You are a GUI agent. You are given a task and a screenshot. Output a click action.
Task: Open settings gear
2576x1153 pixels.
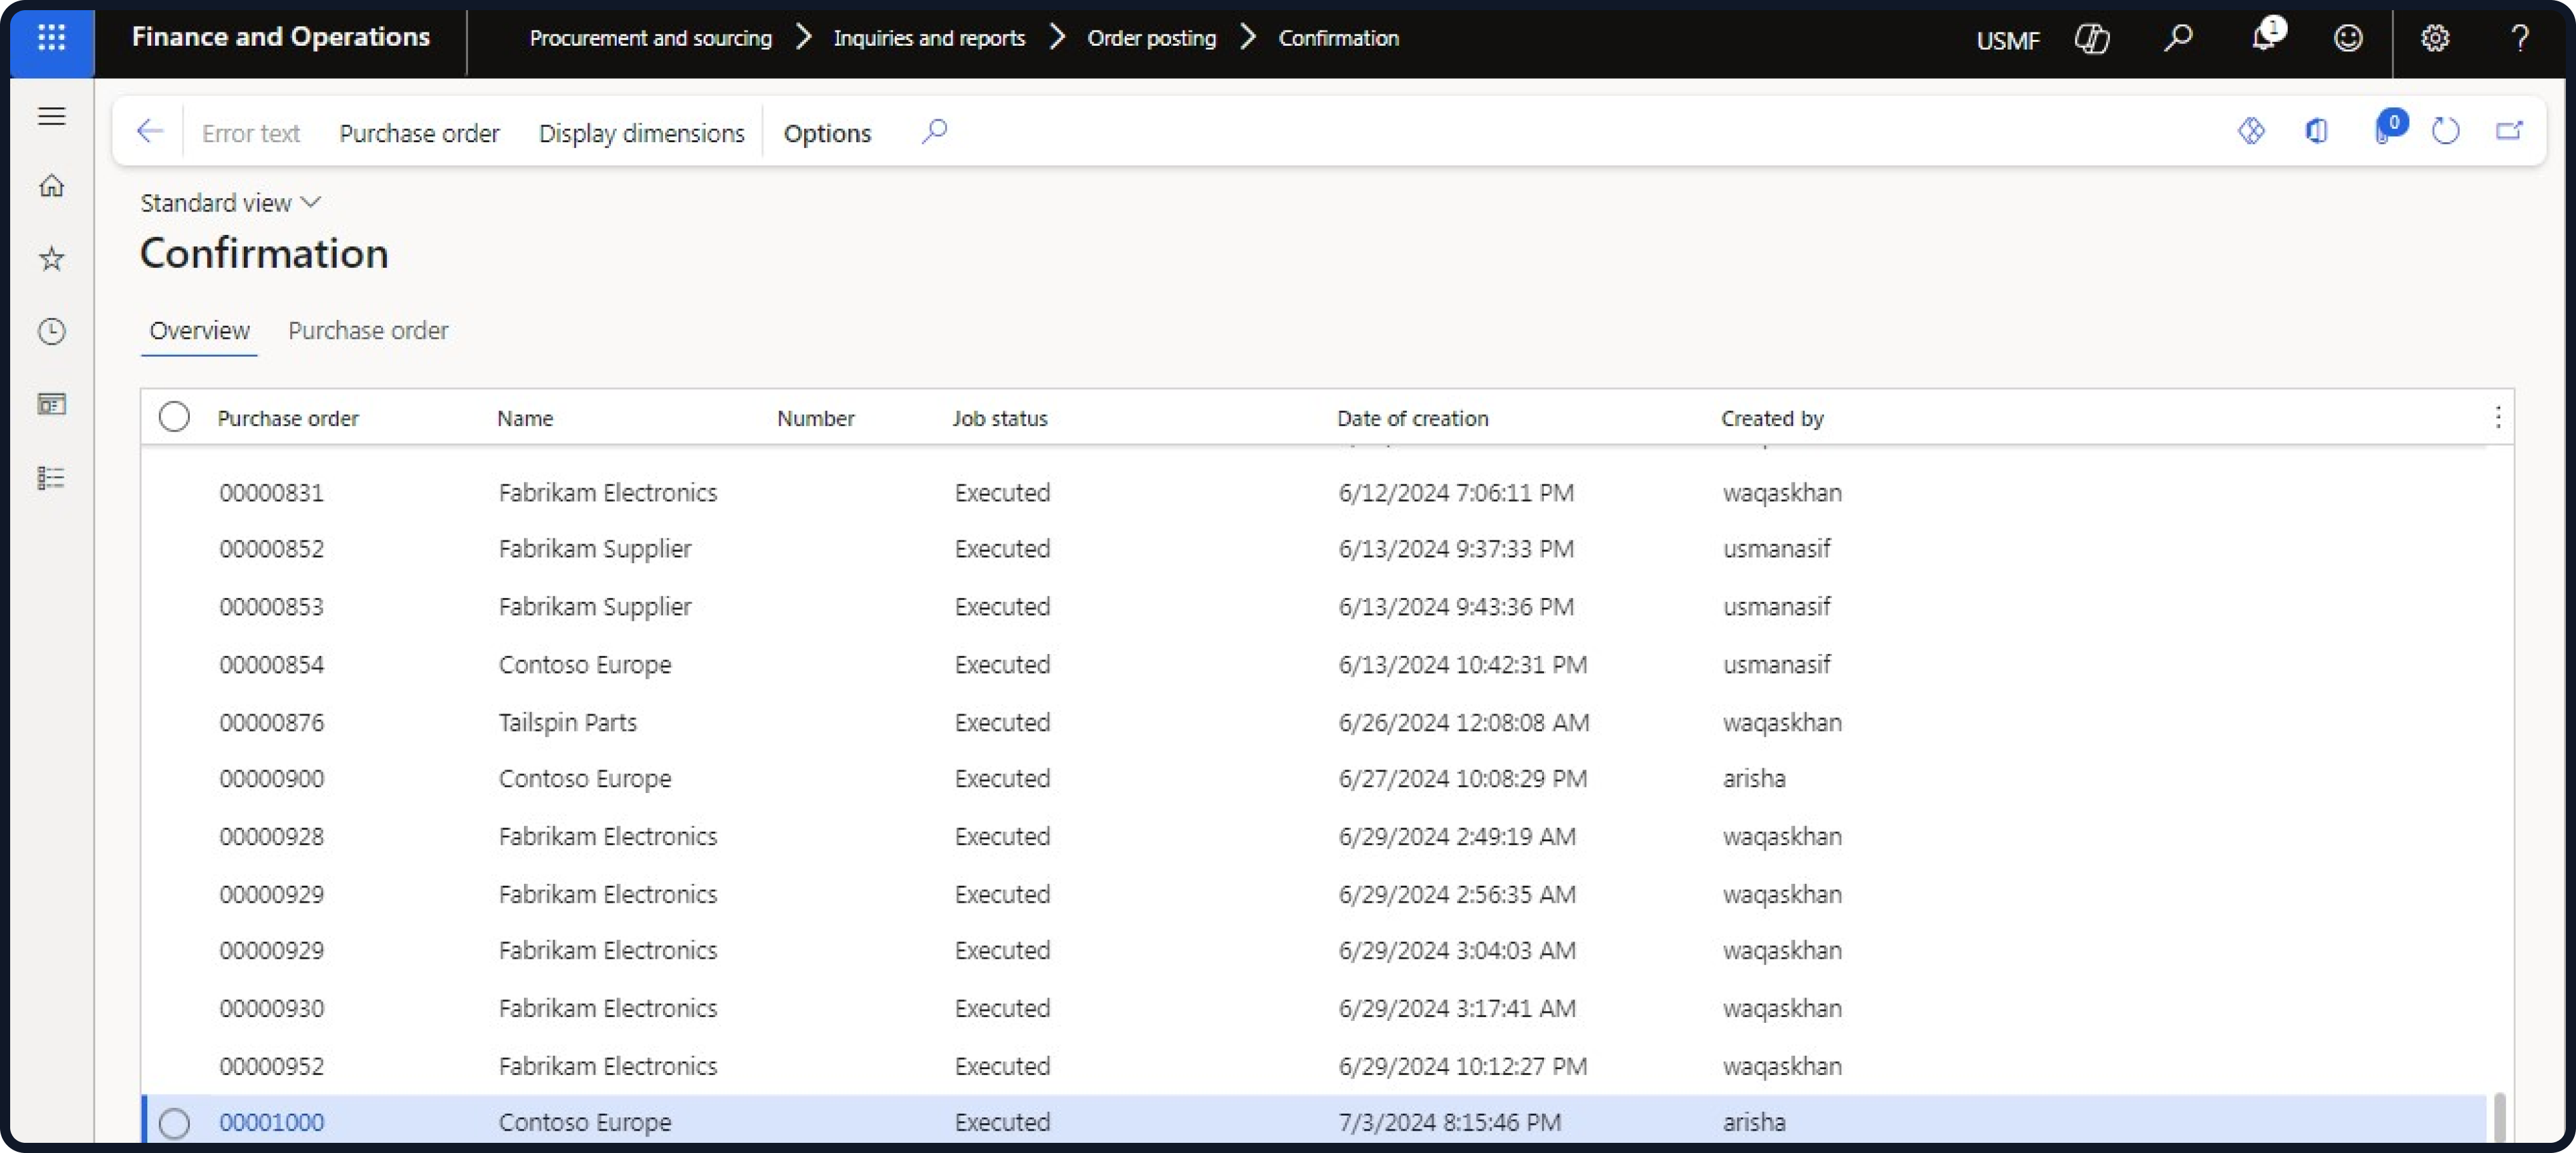click(2434, 39)
